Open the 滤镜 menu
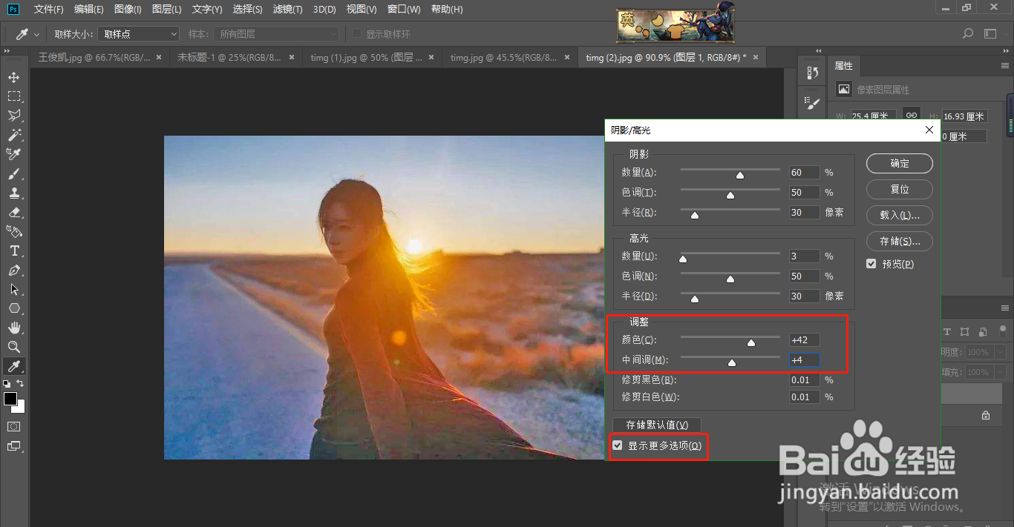This screenshot has height=527, width=1014. pyautogui.click(x=287, y=10)
